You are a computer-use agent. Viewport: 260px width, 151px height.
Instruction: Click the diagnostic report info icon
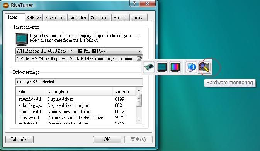pyautogui.click(x=191, y=67)
